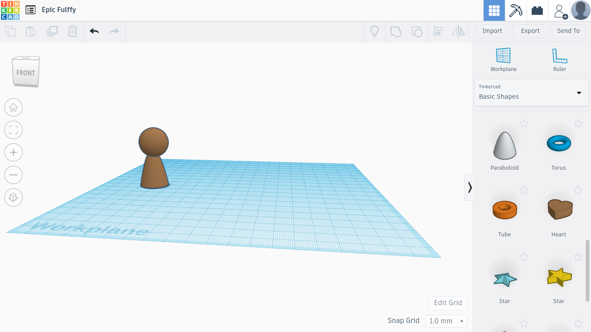Click the shapes panel scrollbar

(588, 271)
